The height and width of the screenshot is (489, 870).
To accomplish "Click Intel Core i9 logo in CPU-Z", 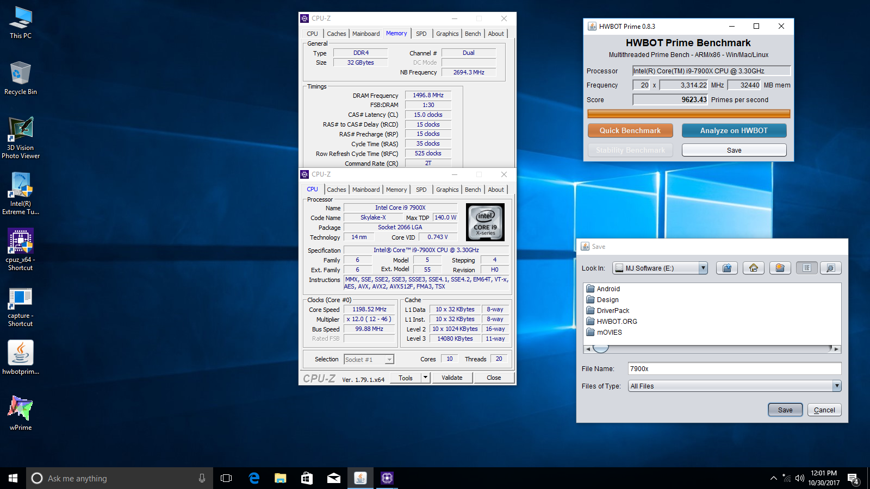I will tap(486, 222).
